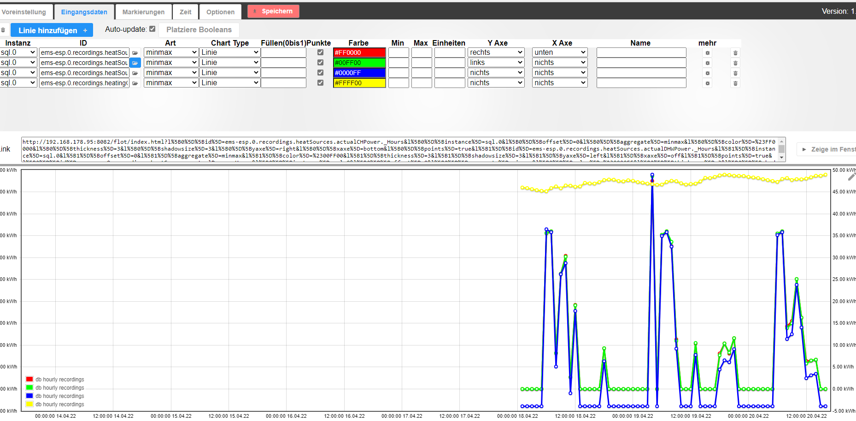Open ID browser for green #00FF00 row

[135, 63]
